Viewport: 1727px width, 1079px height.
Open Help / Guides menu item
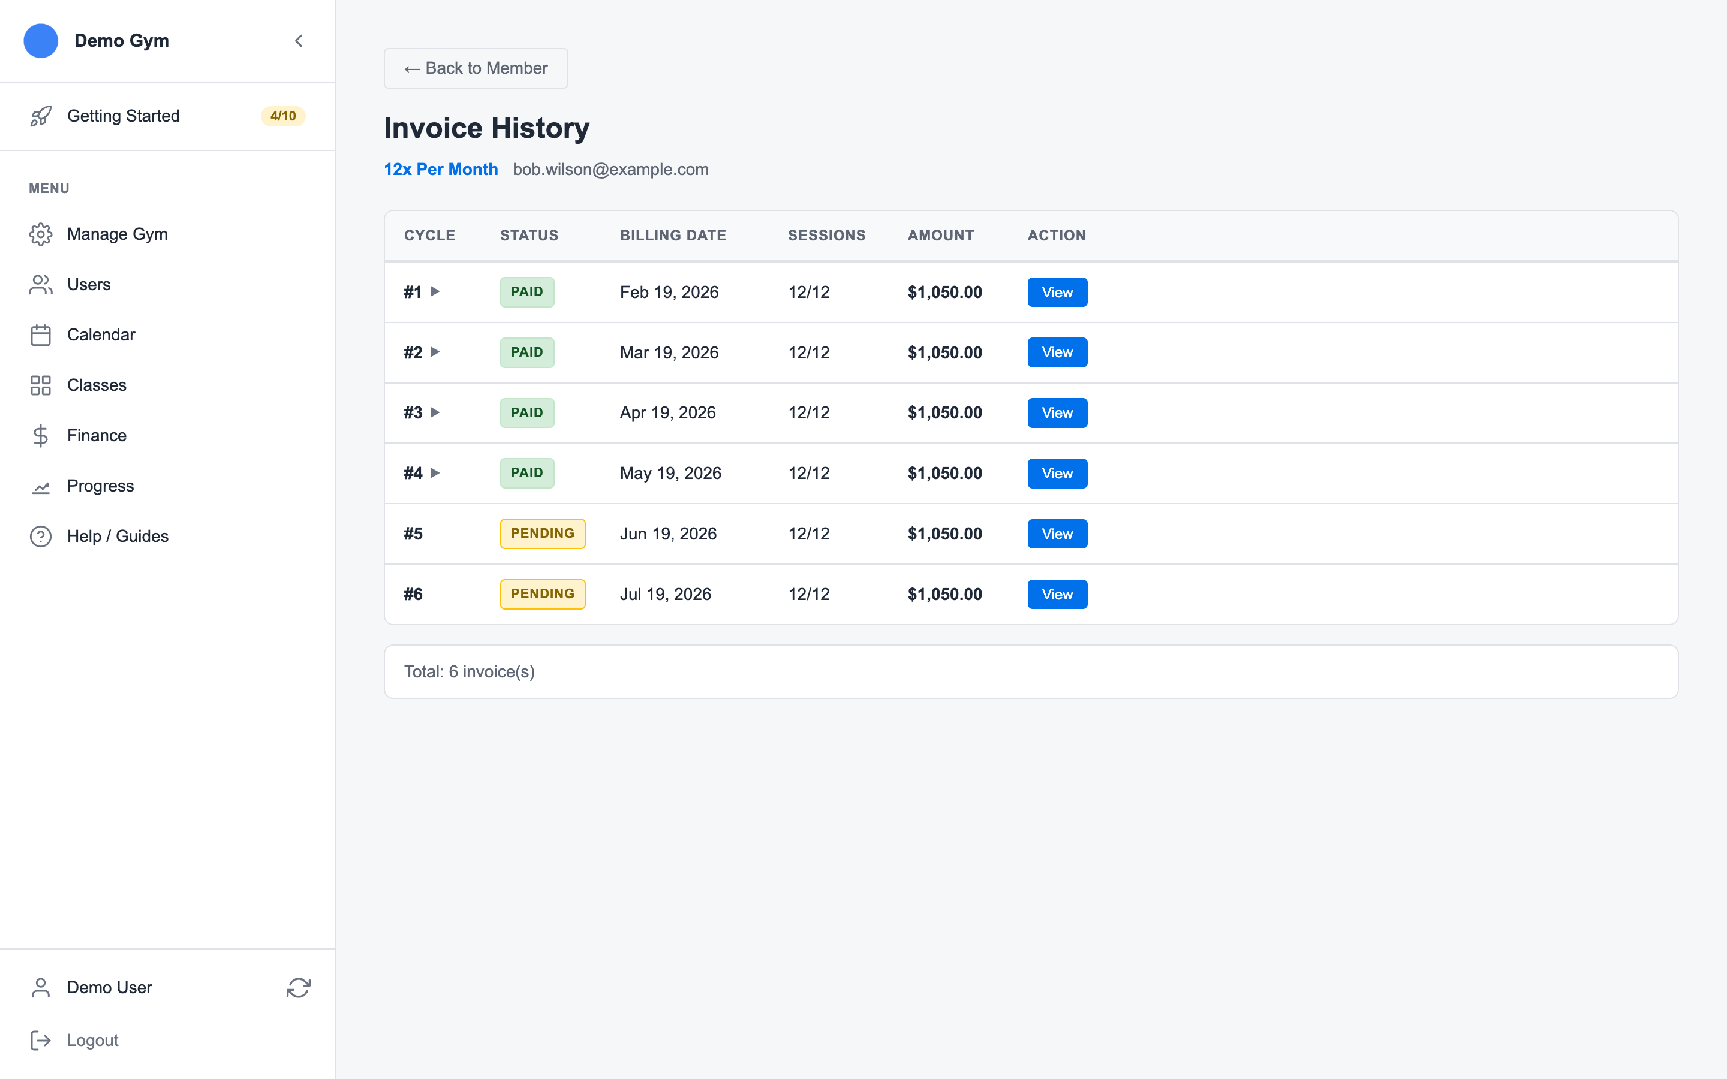coord(167,536)
